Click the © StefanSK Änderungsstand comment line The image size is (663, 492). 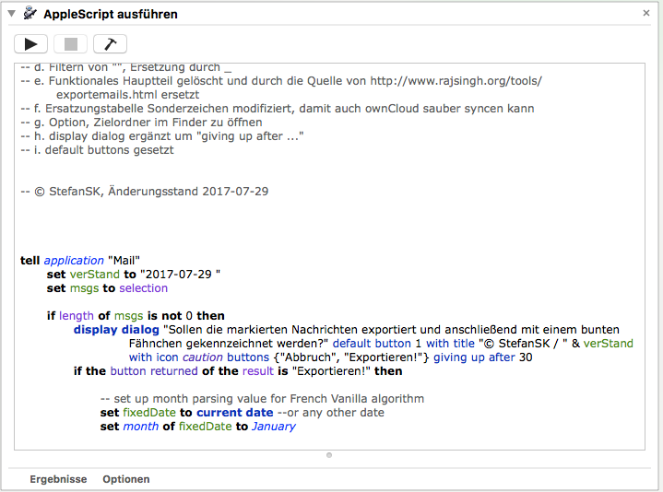coord(143,192)
